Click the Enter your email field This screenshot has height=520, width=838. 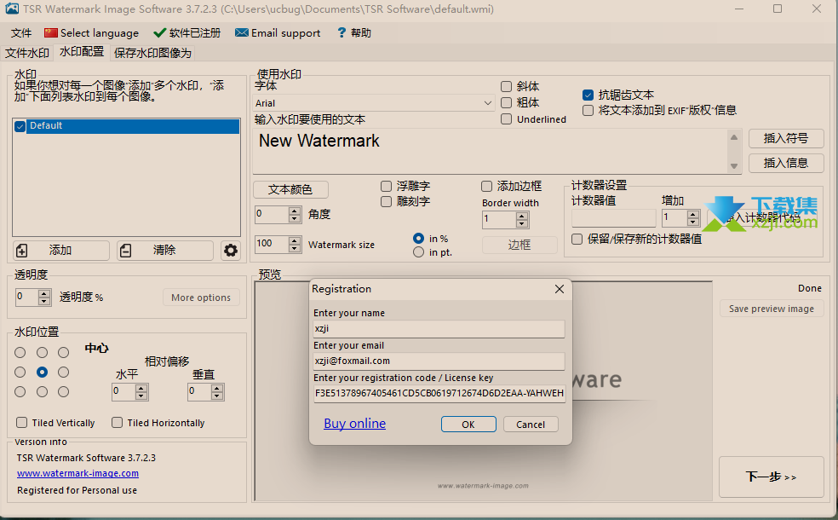[x=439, y=361]
